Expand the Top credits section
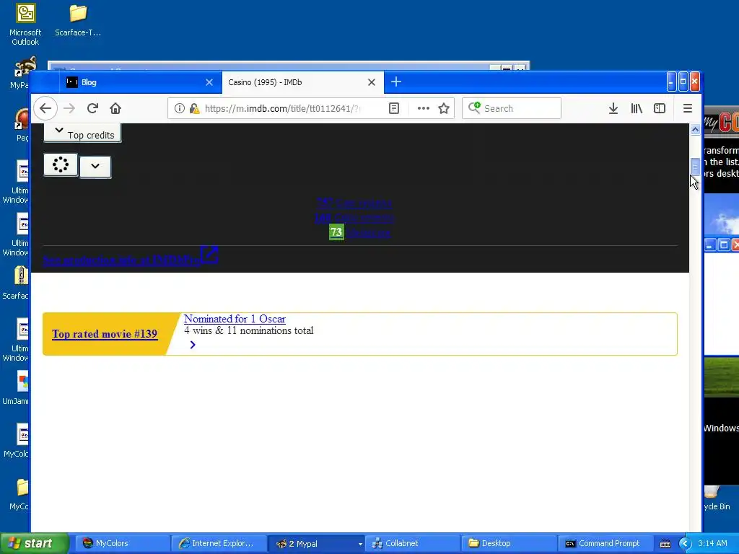 pyautogui.click(x=82, y=133)
